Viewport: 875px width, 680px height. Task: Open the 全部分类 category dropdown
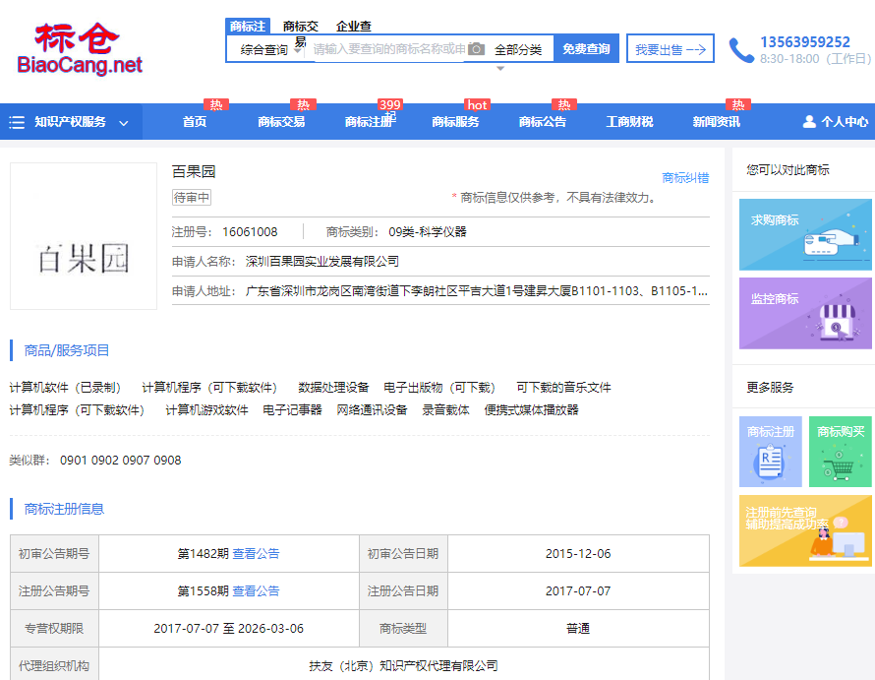click(x=518, y=50)
